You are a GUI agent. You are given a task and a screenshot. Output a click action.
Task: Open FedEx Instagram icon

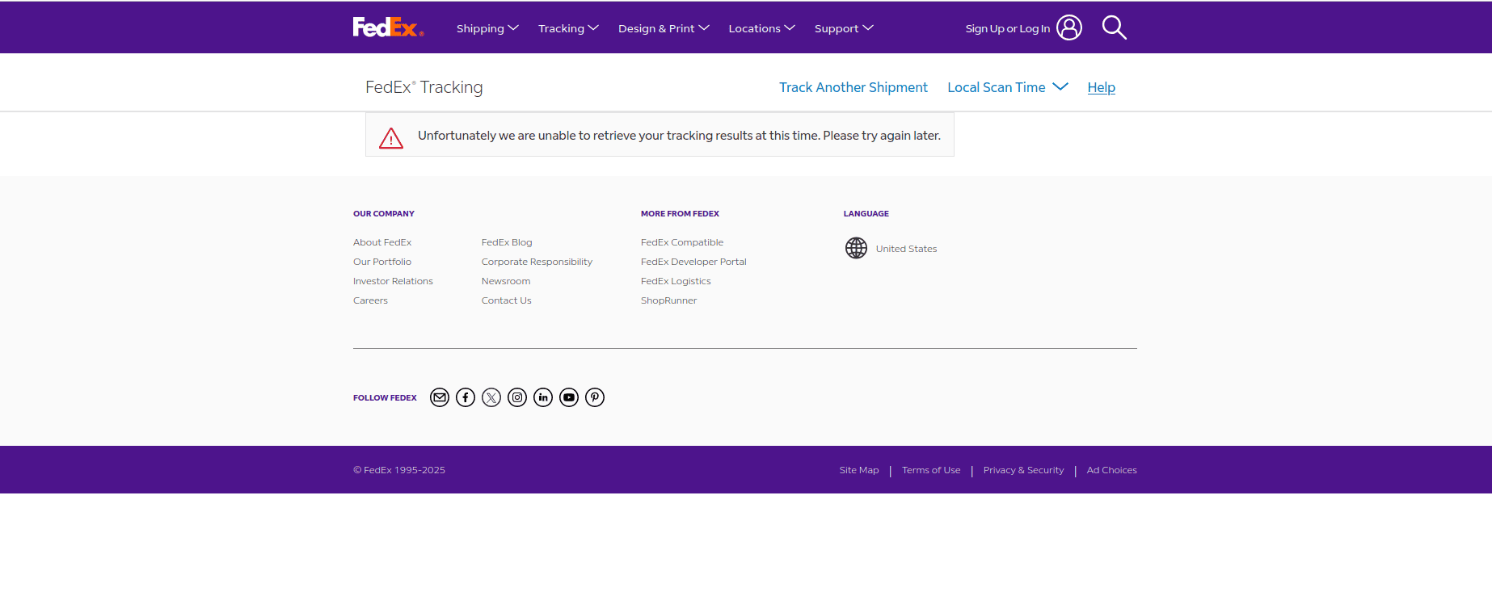(x=517, y=397)
